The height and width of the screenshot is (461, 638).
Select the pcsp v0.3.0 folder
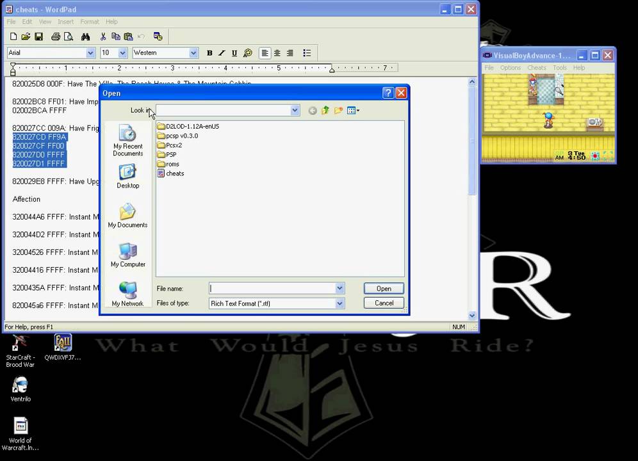(x=178, y=136)
